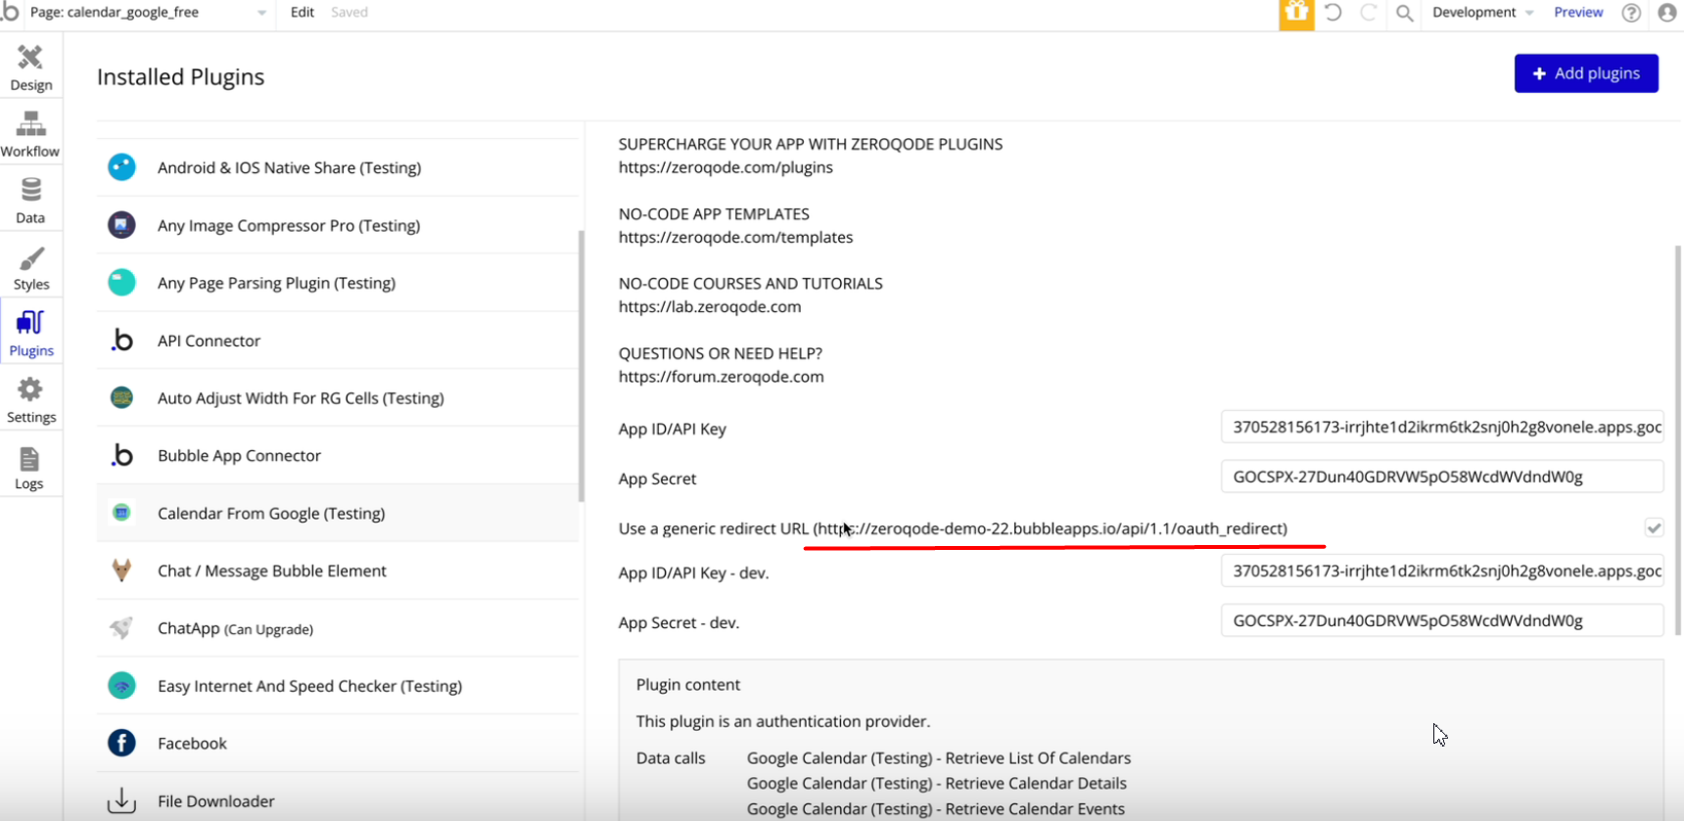Viewport: 1684px width, 821px height.
Task: Open the Design tab in sidebar
Action: pos(30,67)
